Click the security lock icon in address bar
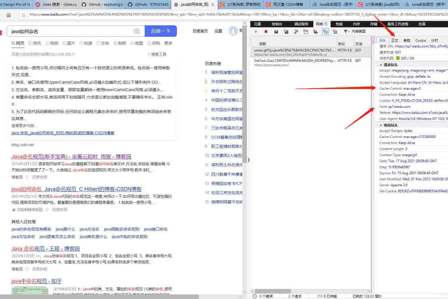This screenshot has height=299, width=448. [24, 15]
